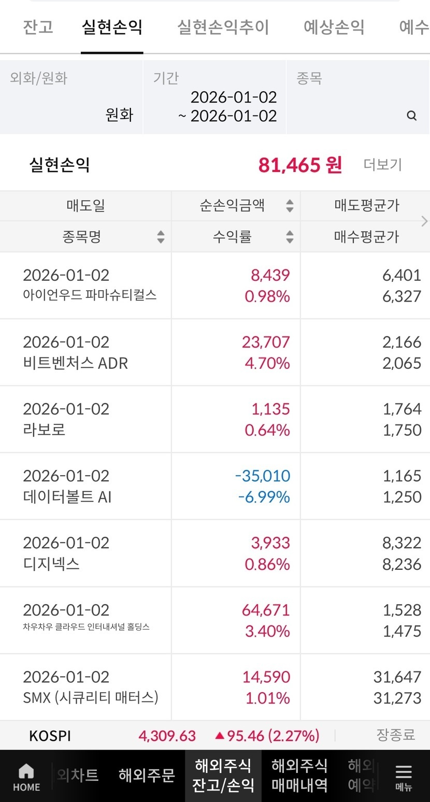Open the 외화/원화 currency selector
Viewport: 430px width, 802px height.
coord(71,97)
